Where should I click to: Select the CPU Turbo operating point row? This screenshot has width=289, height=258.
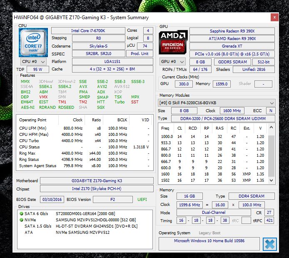84,141
